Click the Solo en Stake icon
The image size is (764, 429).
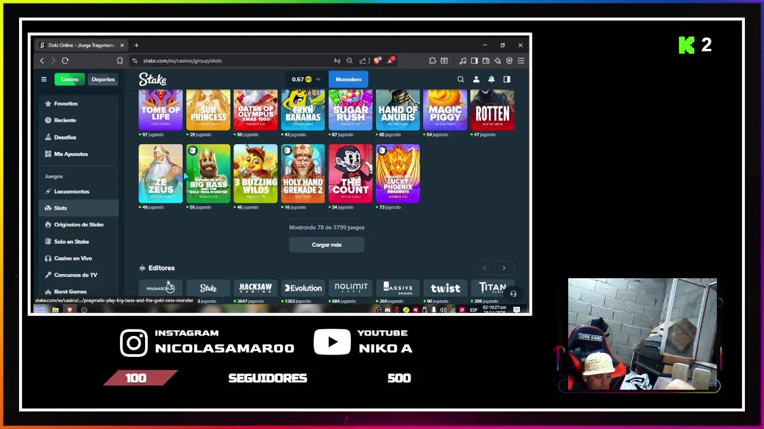(x=48, y=241)
